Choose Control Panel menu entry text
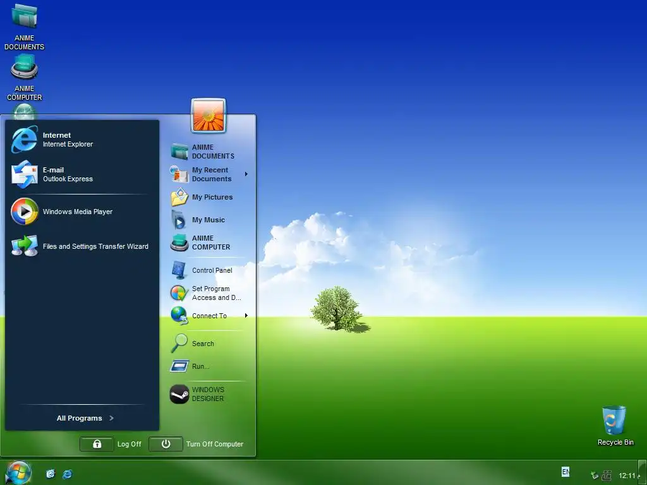The width and height of the screenshot is (647, 485). click(212, 270)
